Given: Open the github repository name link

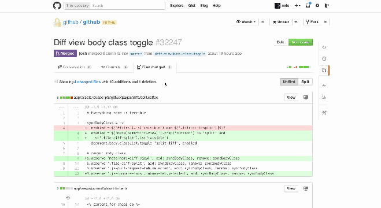Looking at the screenshot, I should click(x=91, y=22).
